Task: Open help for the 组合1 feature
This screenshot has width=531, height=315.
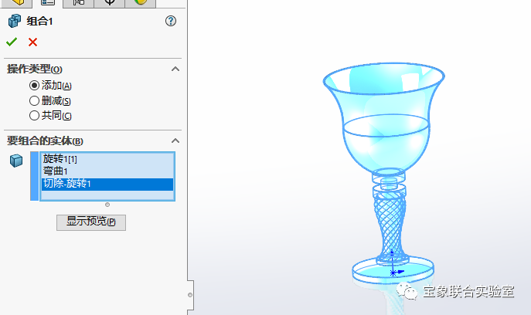Action: (171, 21)
